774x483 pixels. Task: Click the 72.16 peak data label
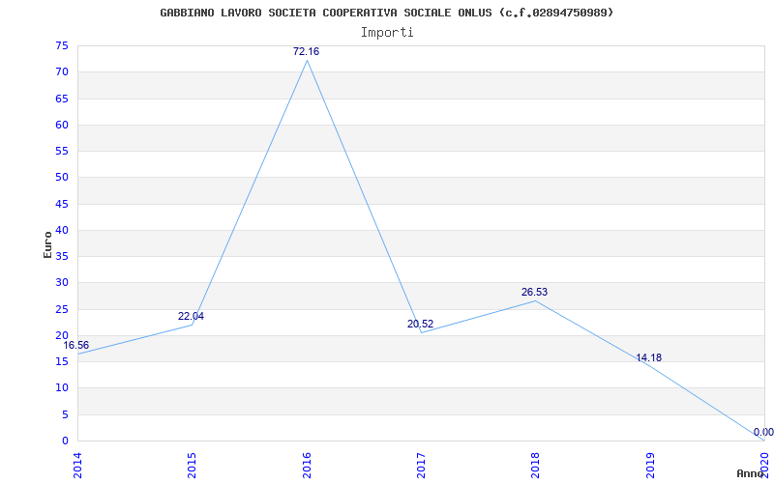(x=306, y=51)
